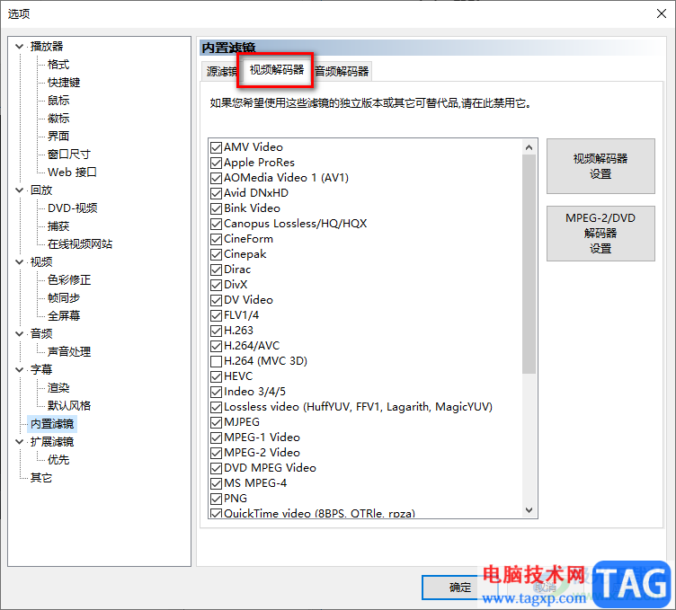Disable the Avid DNxHD decoder
Image resolution: width=676 pixels, height=610 pixels.
[216, 193]
